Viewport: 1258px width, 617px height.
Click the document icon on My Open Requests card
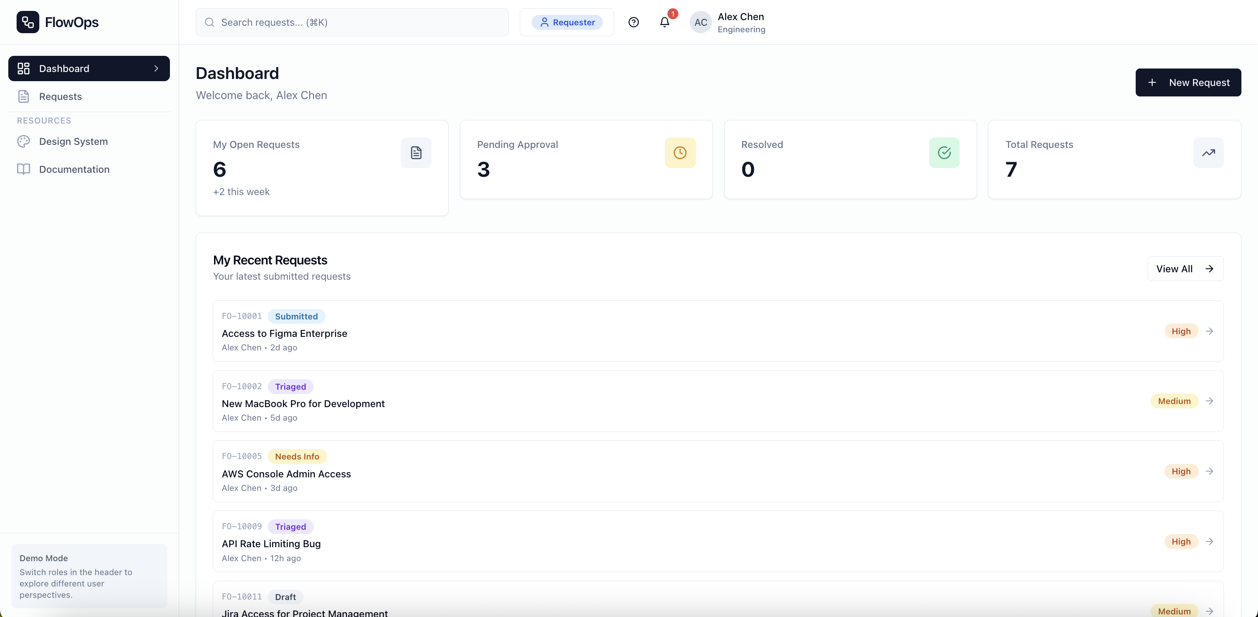click(415, 153)
